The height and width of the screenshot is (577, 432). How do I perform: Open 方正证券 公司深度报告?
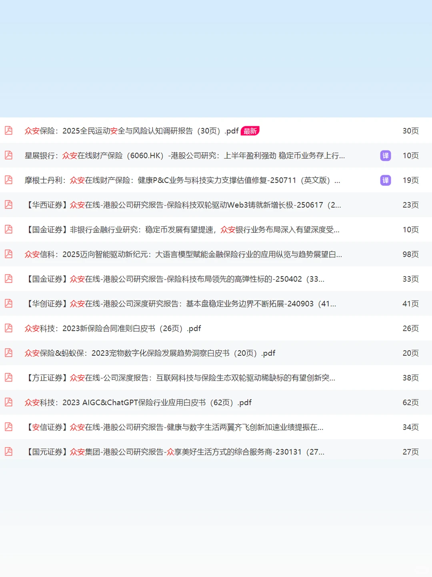click(x=180, y=377)
